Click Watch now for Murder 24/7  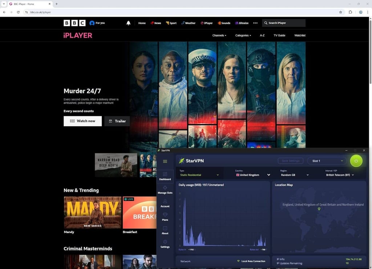82,121
